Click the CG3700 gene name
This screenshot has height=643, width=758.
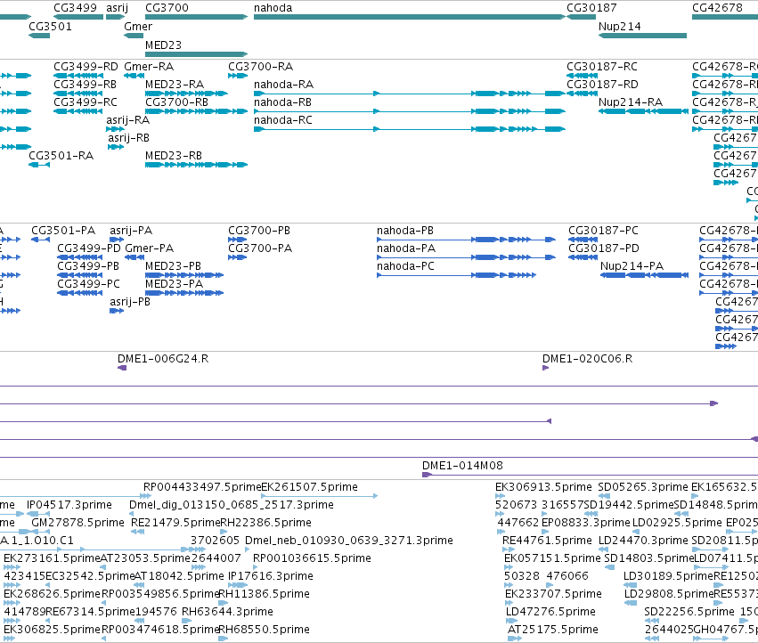(167, 8)
